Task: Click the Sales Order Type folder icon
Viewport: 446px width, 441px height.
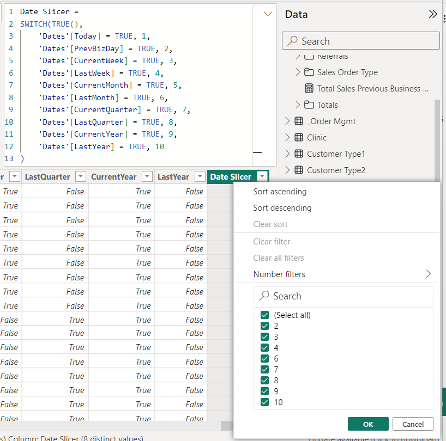Action: click(309, 72)
